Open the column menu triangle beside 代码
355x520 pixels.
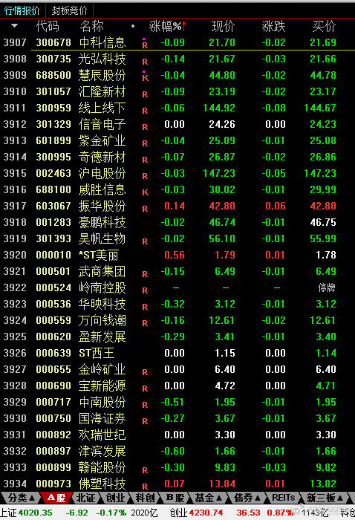click(x=14, y=25)
